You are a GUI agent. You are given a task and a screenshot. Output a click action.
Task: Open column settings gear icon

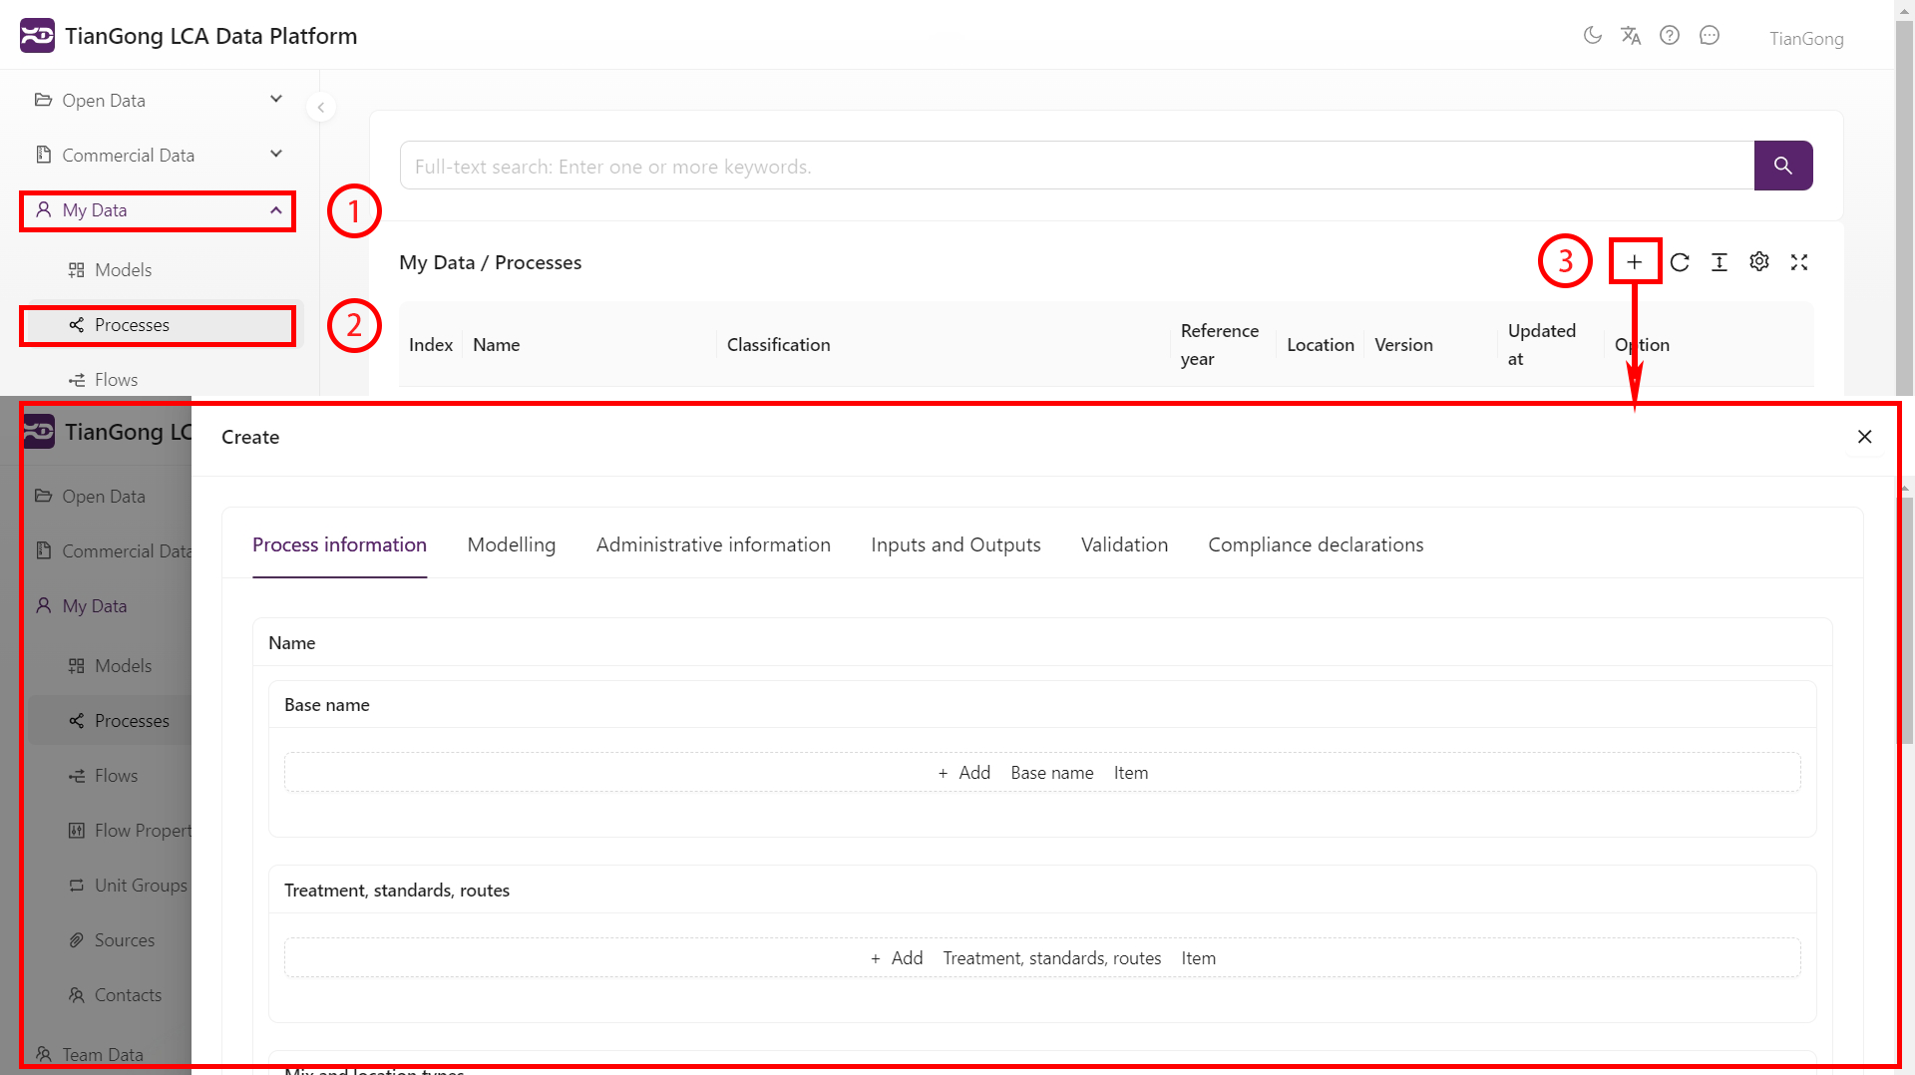(x=1759, y=262)
